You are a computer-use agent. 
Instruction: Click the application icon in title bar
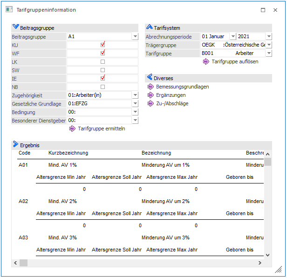tap(8, 10)
